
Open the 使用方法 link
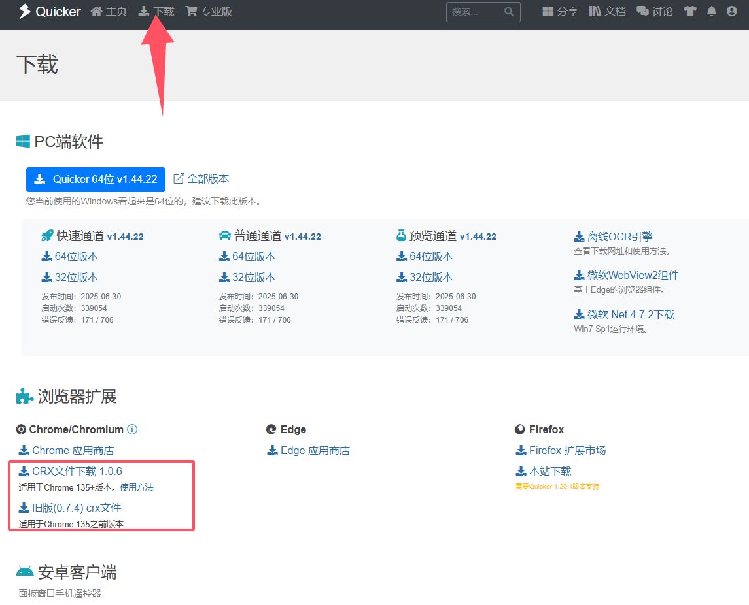tap(137, 487)
